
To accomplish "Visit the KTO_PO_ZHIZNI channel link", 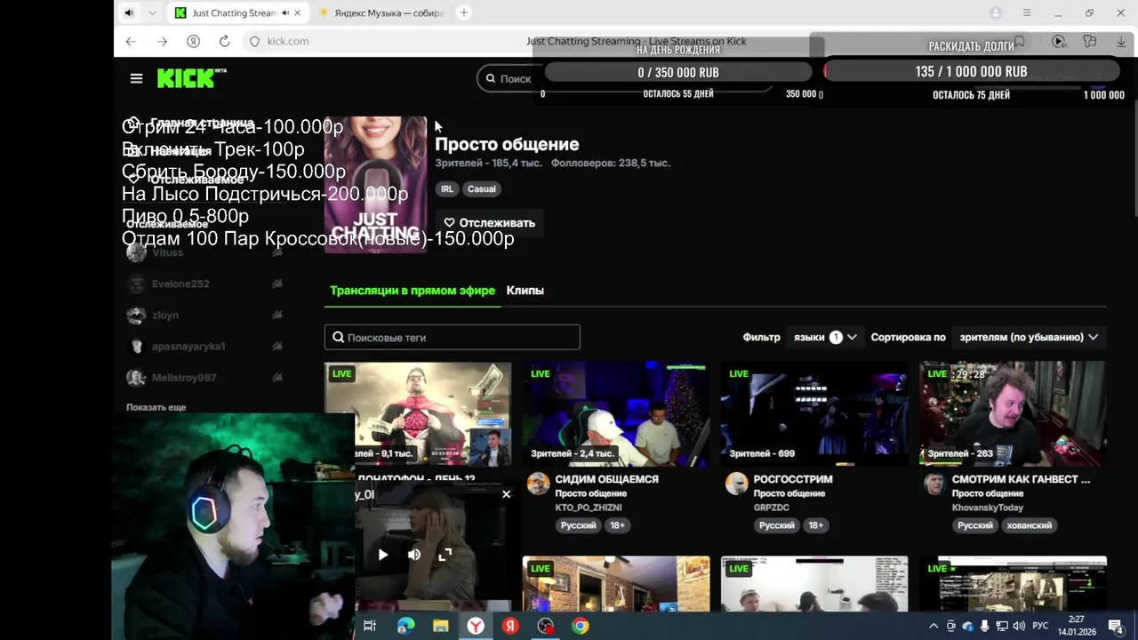I will pyautogui.click(x=588, y=508).
